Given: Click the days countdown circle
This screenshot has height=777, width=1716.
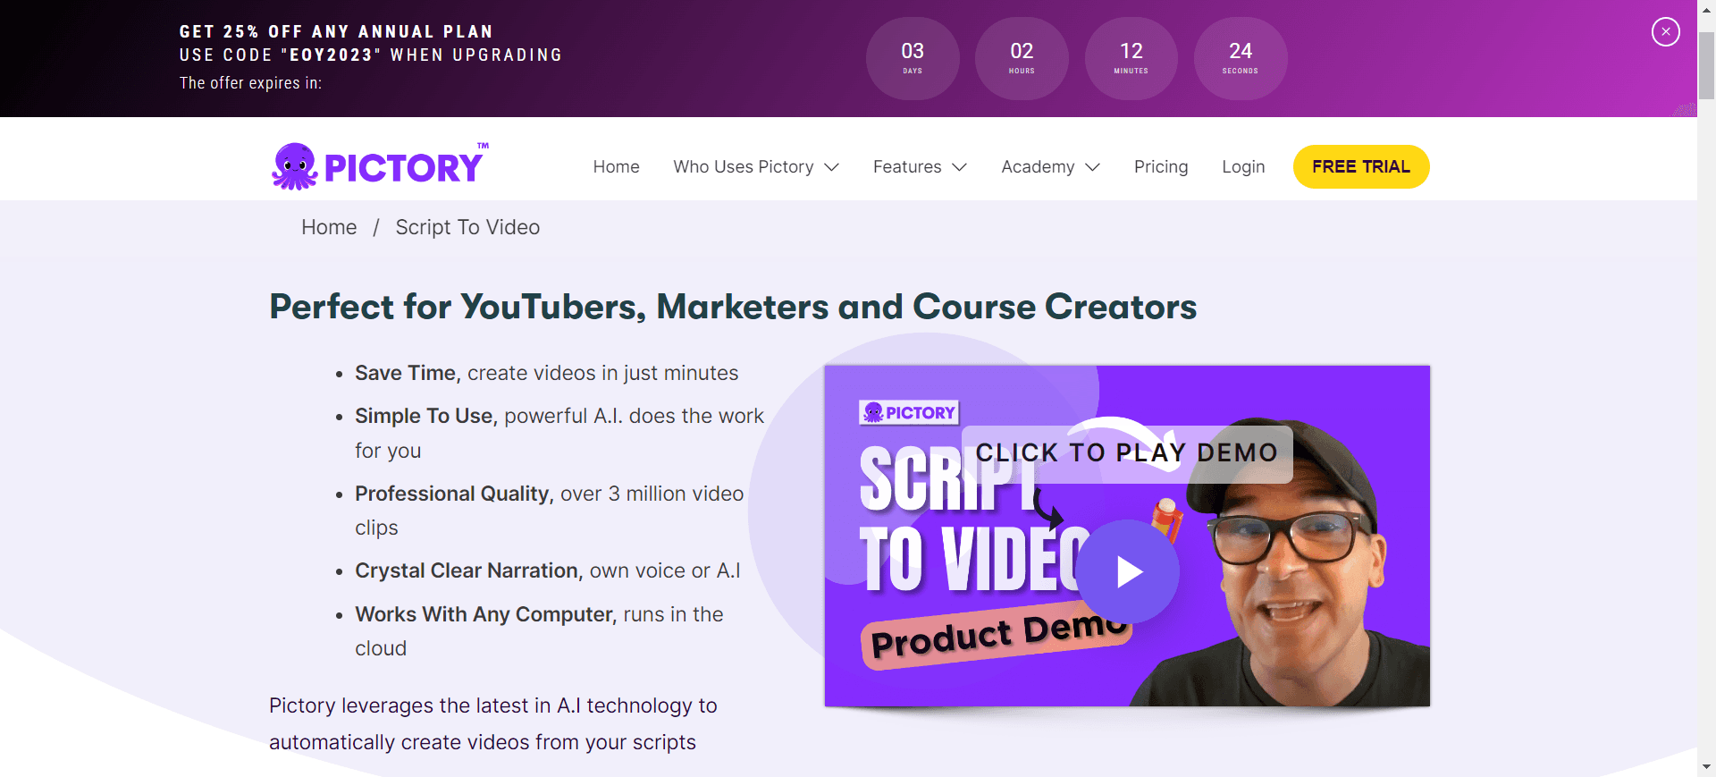Looking at the screenshot, I should click(x=913, y=58).
